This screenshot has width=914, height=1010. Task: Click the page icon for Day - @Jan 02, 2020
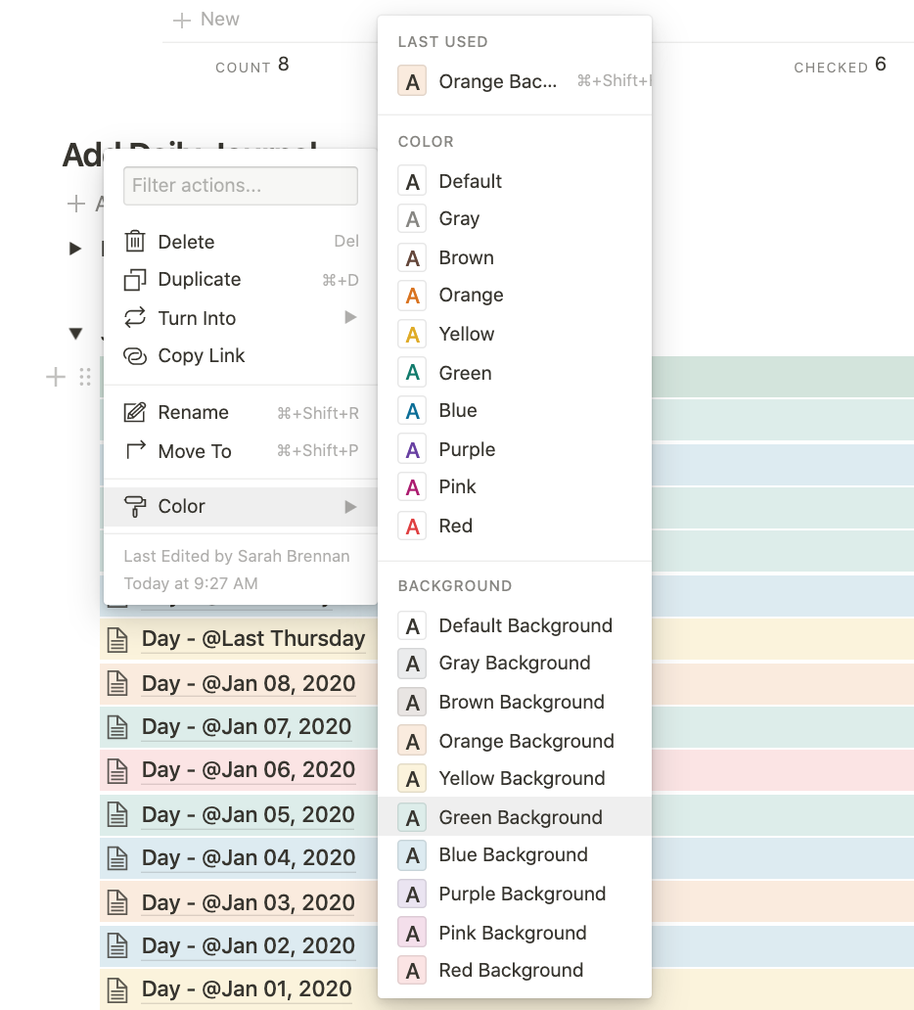(117, 945)
